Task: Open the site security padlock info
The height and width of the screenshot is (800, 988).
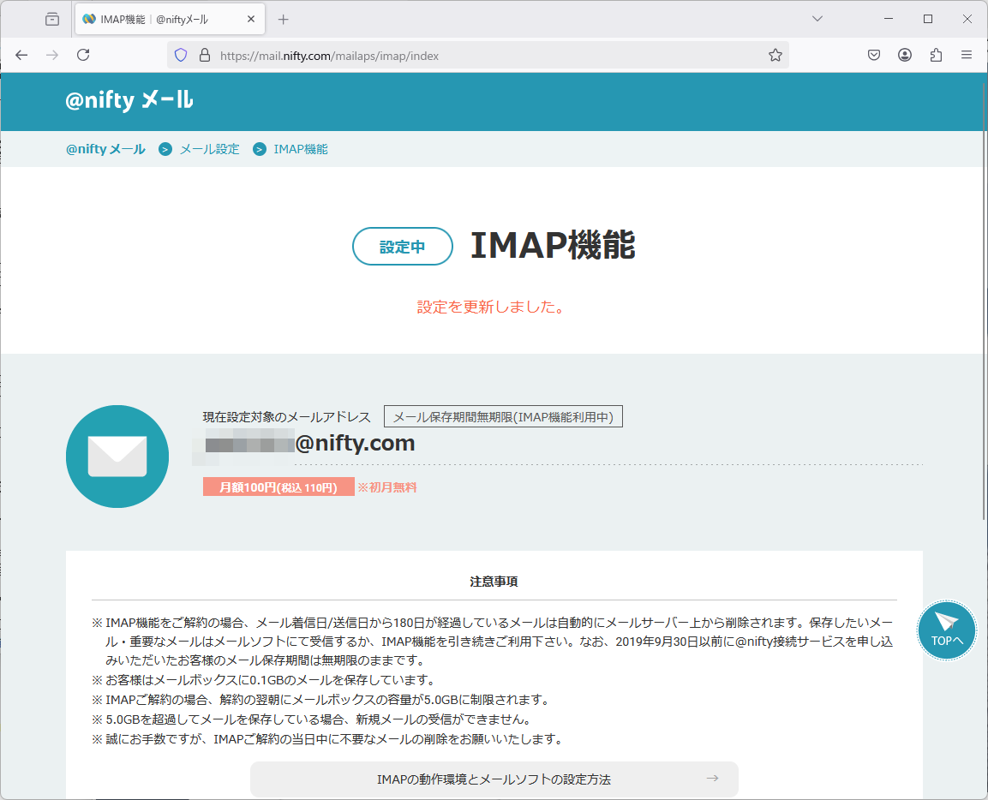Action: [204, 55]
